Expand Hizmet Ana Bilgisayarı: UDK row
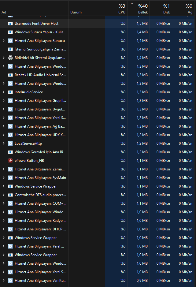 3,135
